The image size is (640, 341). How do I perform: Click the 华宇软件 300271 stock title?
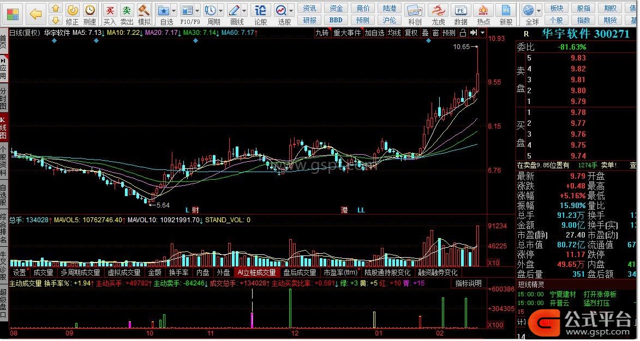click(586, 34)
